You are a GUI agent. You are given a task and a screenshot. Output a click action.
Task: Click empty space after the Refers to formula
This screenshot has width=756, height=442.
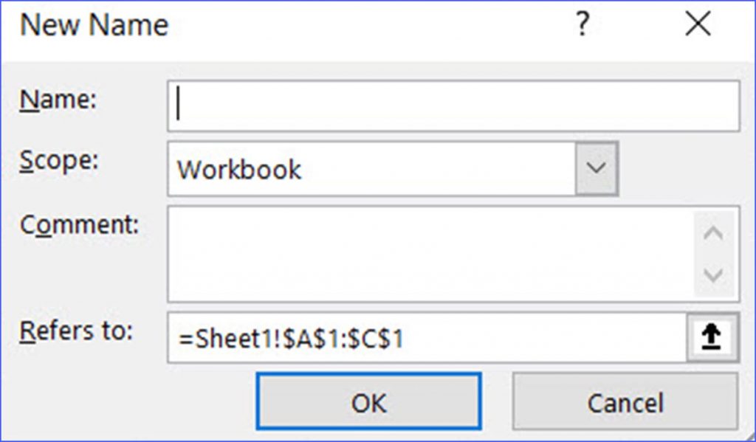coord(546,339)
